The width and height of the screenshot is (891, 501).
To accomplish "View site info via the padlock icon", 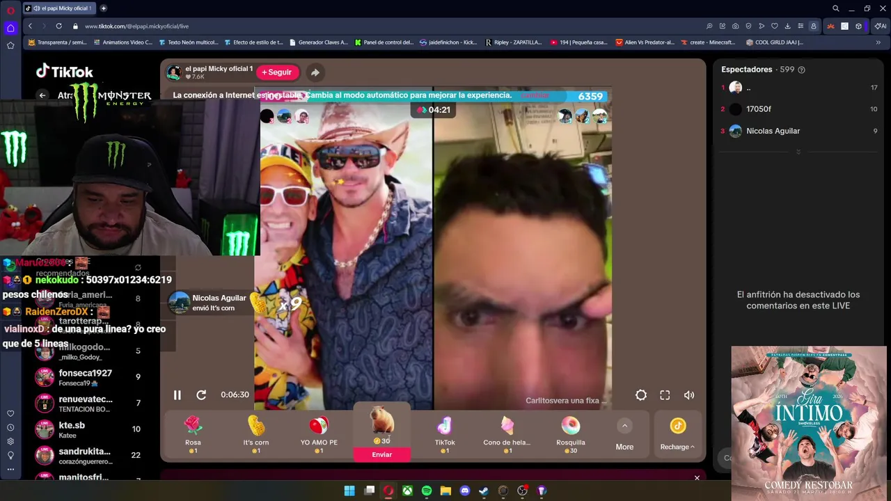I will coord(75,26).
